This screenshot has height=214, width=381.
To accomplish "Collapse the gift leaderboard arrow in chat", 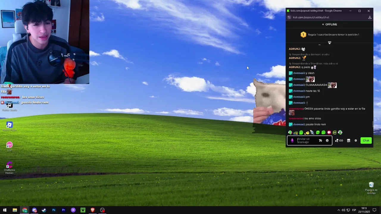I will pos(330,43).
